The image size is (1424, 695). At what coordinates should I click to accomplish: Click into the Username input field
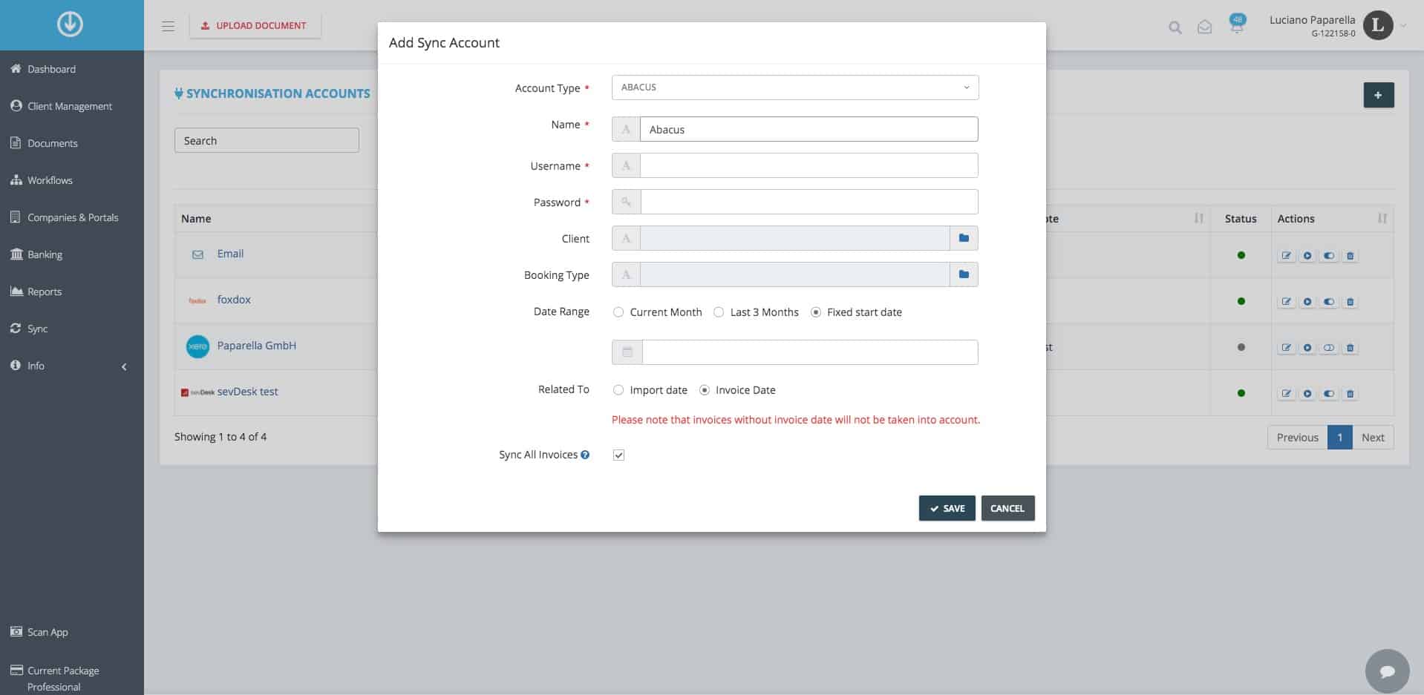[809, 165]
